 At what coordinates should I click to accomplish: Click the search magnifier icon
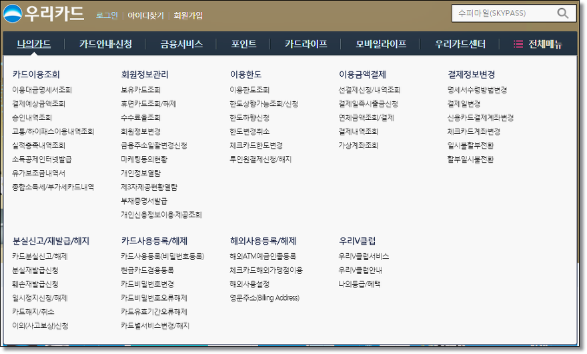(563, 13)
